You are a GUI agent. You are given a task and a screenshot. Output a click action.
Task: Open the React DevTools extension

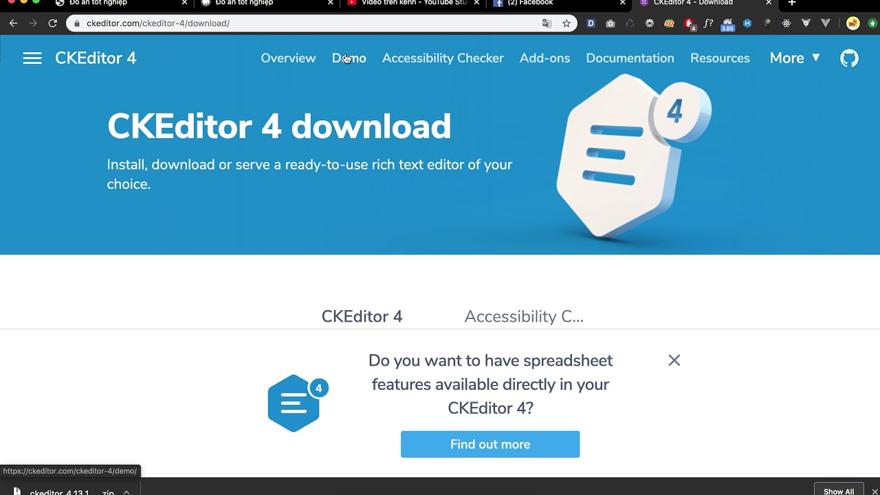[786, 23]
